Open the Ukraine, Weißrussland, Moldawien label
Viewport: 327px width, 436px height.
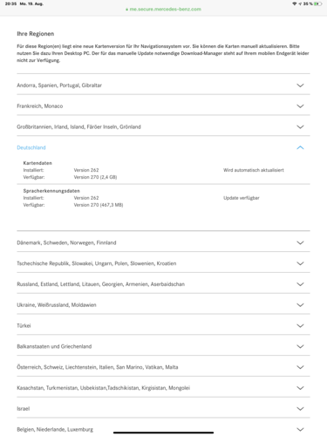pyautogui.click(x=57, y=305)
